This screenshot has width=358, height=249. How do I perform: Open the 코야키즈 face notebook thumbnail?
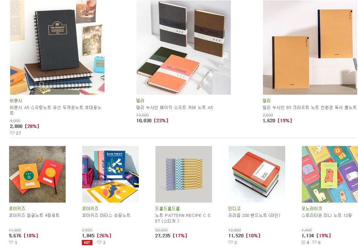(x=37, y=174)
